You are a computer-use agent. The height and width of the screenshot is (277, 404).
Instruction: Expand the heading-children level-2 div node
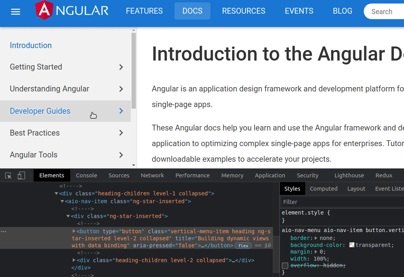click(x=74, y=260)
